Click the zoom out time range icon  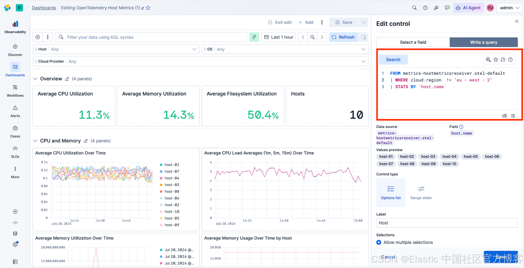point(312,37)
